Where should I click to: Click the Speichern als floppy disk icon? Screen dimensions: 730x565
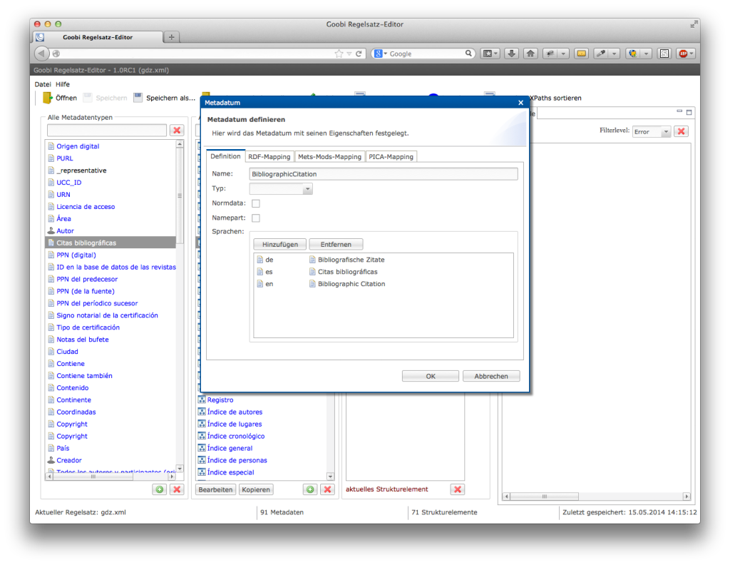[138, 98]
